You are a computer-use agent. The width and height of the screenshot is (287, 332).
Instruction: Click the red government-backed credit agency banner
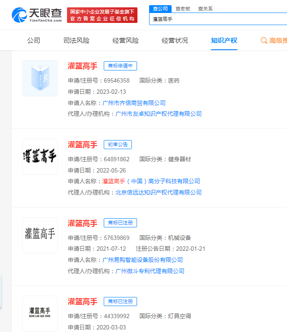(x=102, y=15)
